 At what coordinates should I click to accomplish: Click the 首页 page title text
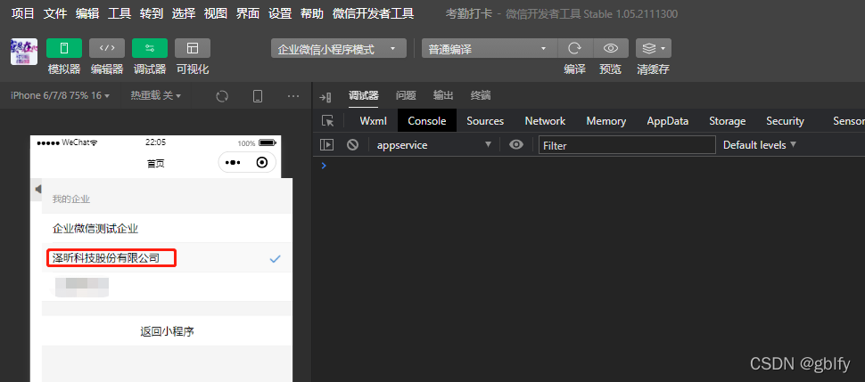pyautogui.click(x=155, y=164)
